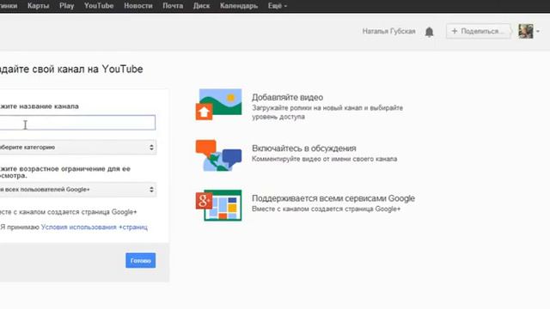This screenshot has width=550, height=309.
Task: Click the Наталья Губская profile name
Action: tap(388, 32)
